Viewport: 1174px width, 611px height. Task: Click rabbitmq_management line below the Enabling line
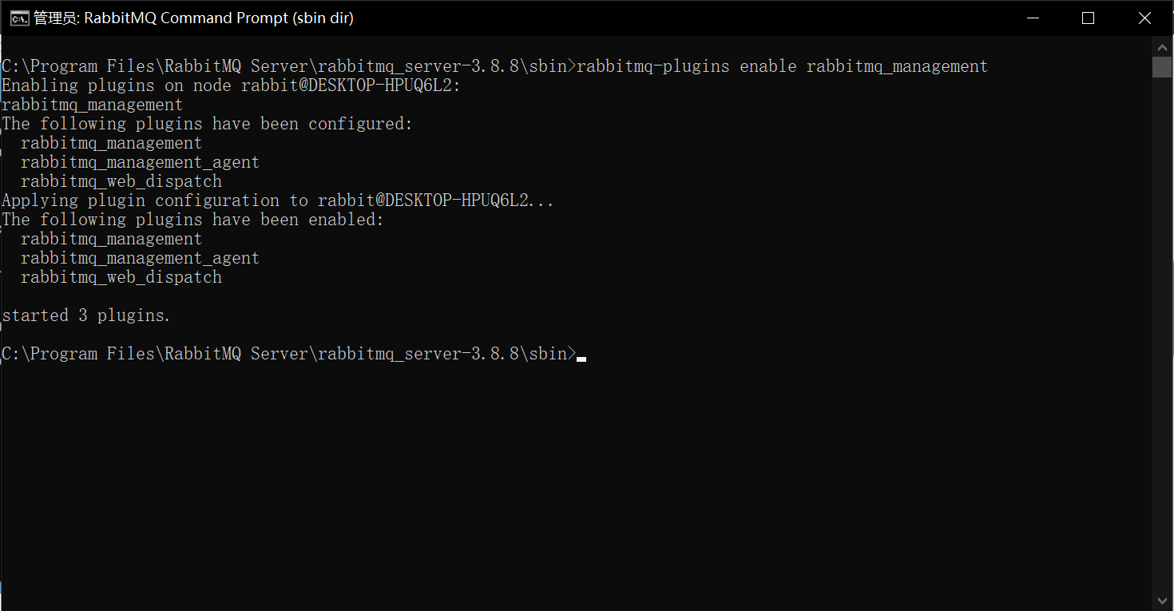(92, 105)
